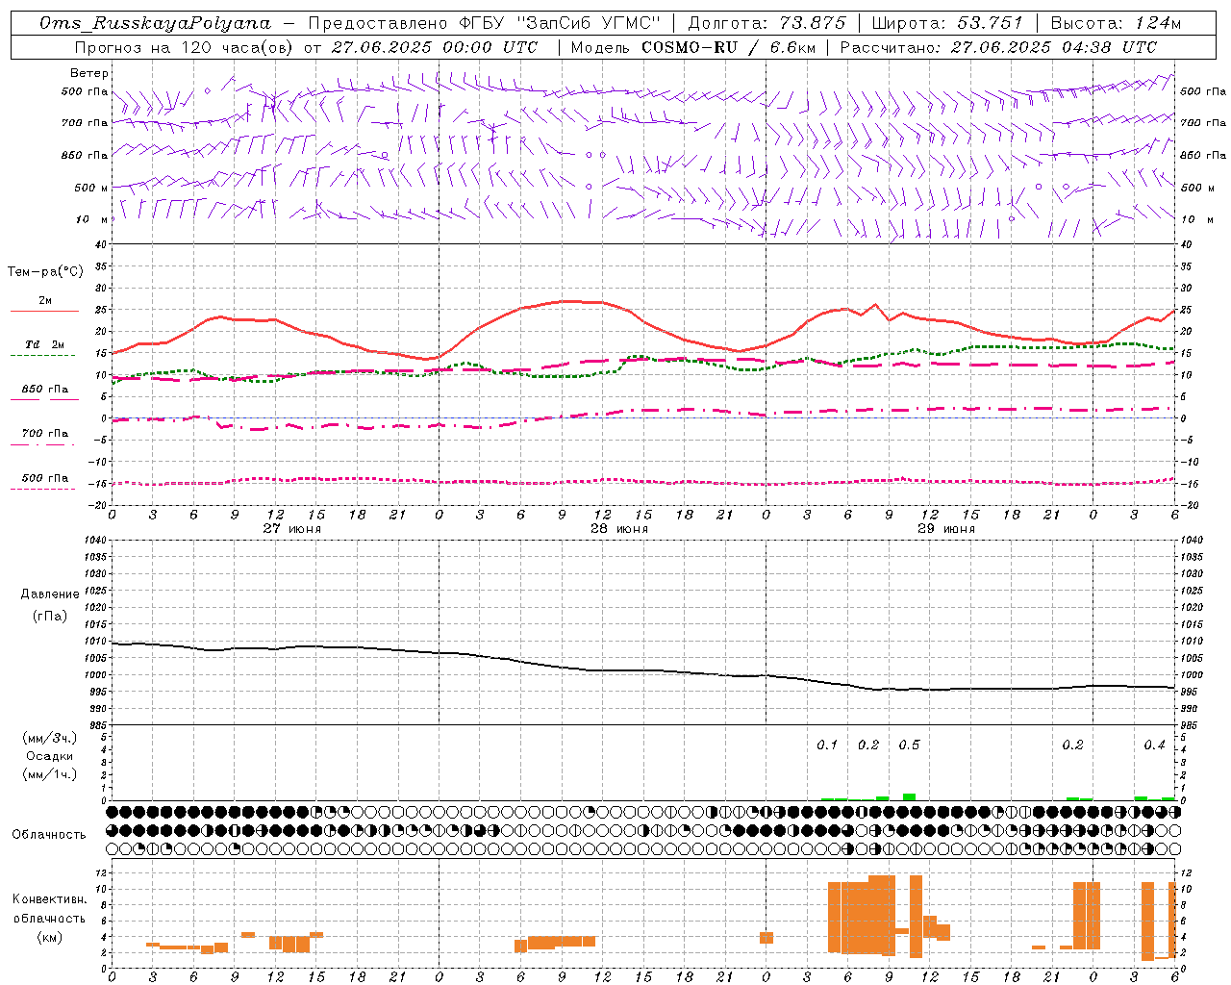Click the 0.5 precipitation amount value
The height and width of the screenshot is (985, 1231).
tap(909, 745)
